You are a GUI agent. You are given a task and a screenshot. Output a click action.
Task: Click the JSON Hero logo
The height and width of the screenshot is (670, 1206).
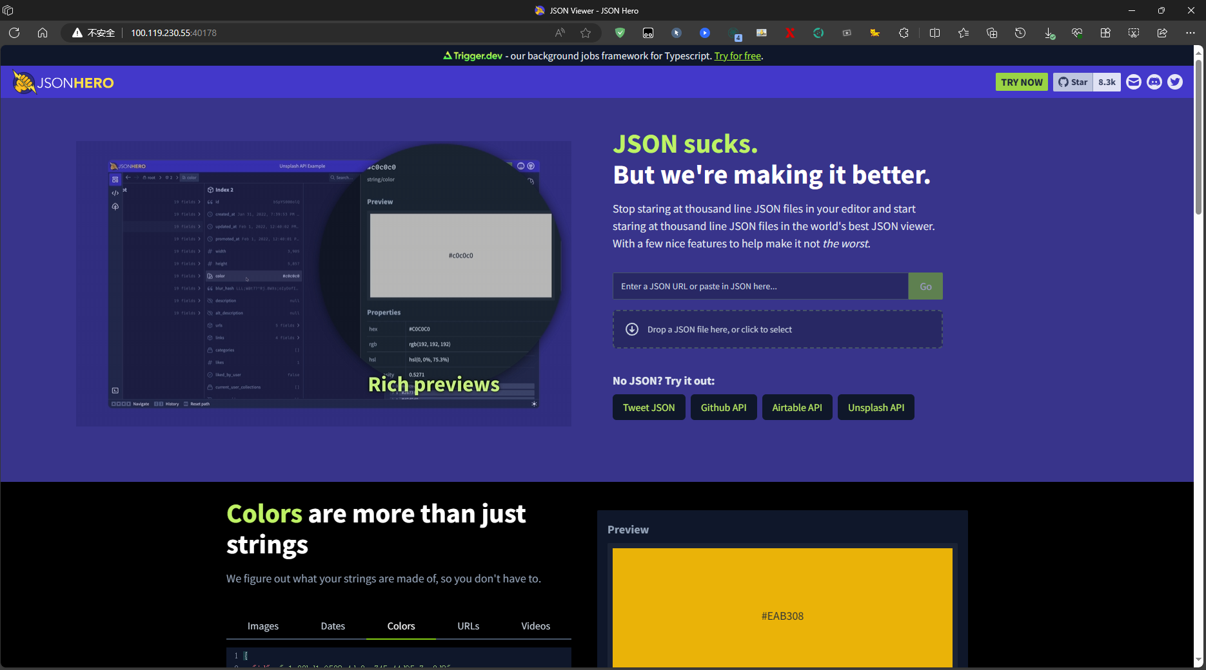pos(63,82)
